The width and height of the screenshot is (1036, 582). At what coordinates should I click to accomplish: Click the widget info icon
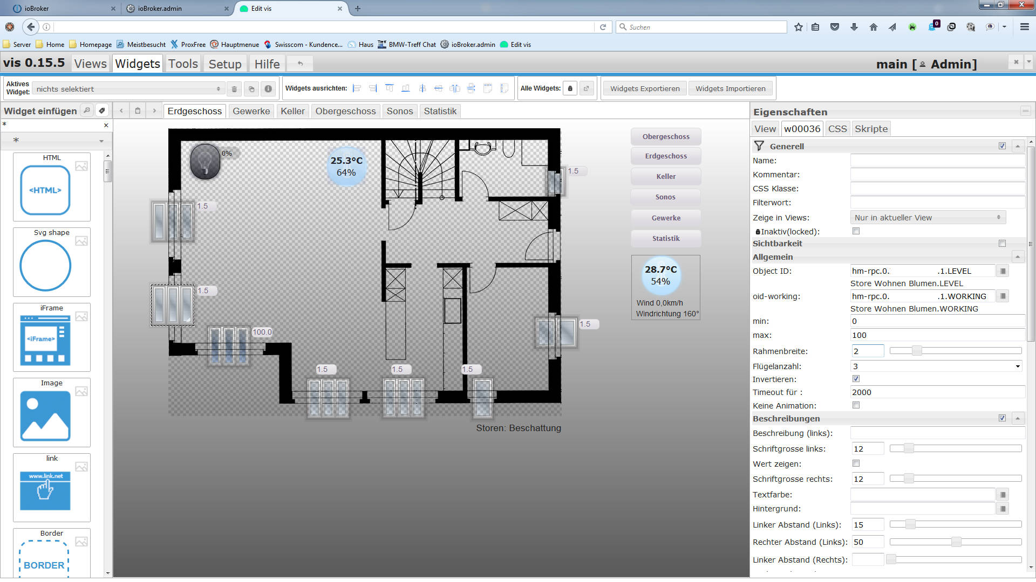(x=268, y=89)
